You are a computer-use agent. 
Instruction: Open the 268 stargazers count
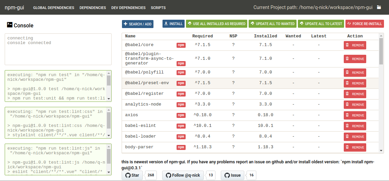[x=151, y=175]
